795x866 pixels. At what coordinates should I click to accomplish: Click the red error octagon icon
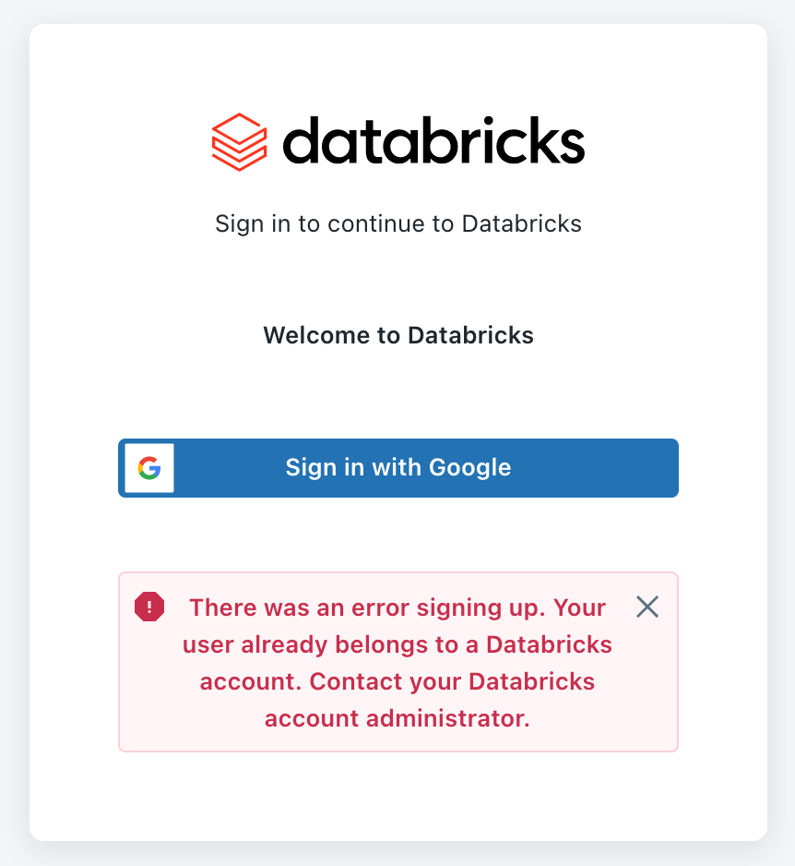tap(149, 607)
